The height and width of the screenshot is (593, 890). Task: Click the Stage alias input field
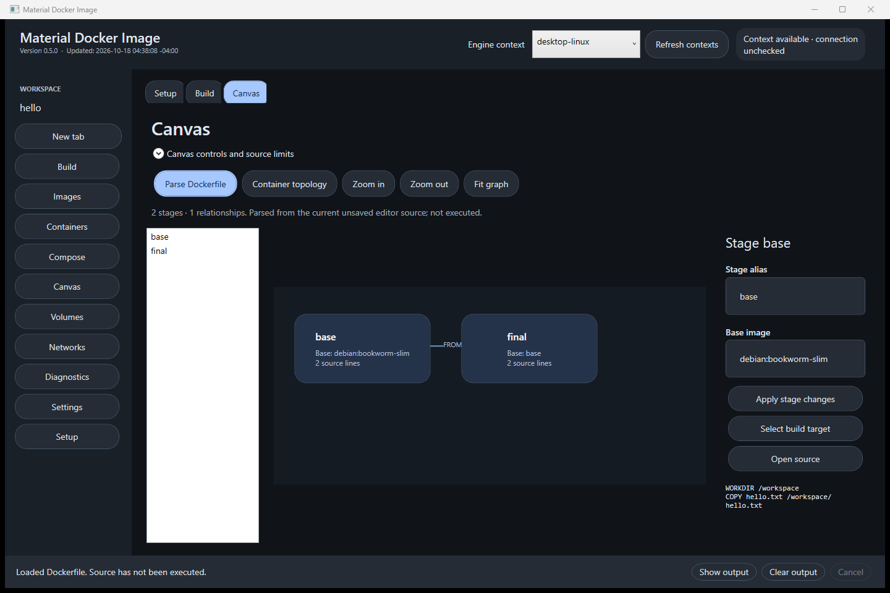(795, 296)
